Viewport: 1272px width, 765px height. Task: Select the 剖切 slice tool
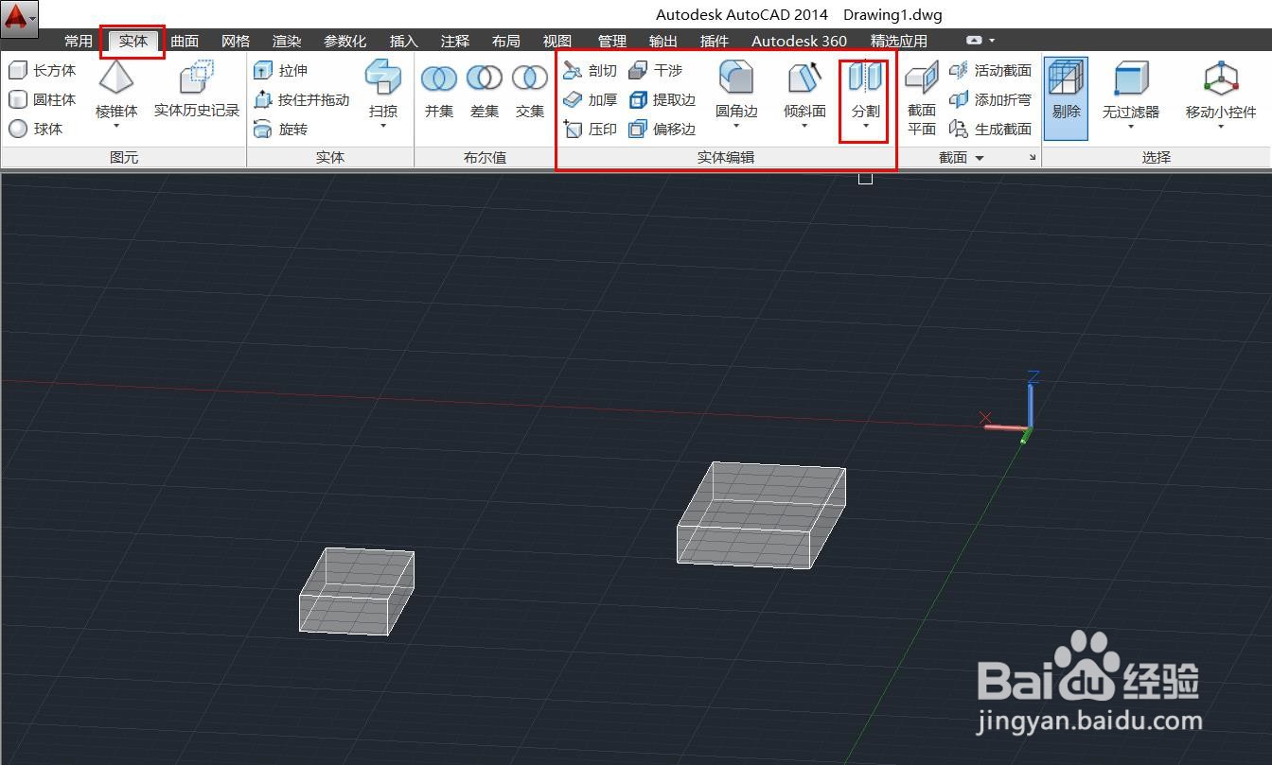point(590,71)
